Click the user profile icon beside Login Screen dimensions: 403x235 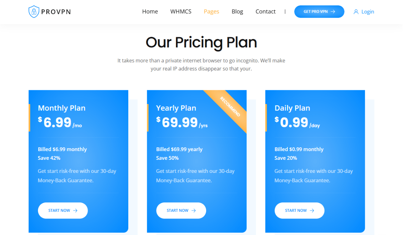pyautogui.click(x=356, y=12)
